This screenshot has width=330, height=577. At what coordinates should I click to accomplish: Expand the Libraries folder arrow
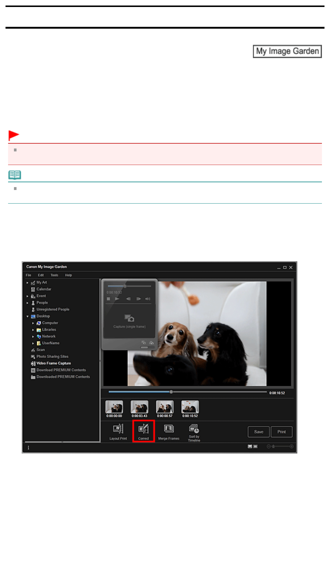33,330
